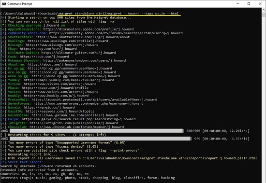266x183 pixels.
Task: Click the Short text report line
Action: 22,162
